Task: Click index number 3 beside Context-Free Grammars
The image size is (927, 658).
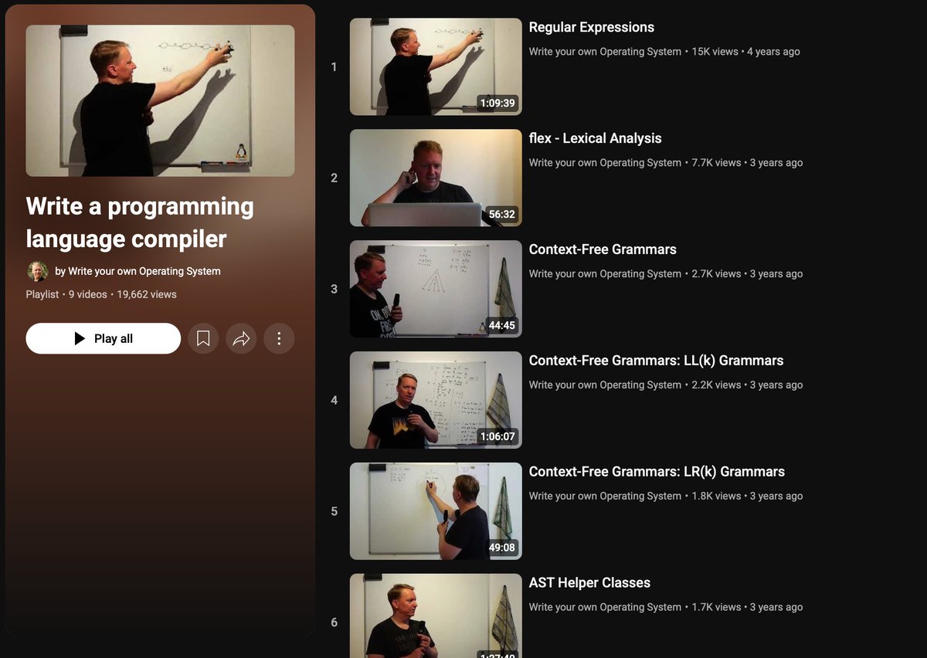Action: pyautogui.click(x=334, y=289)
